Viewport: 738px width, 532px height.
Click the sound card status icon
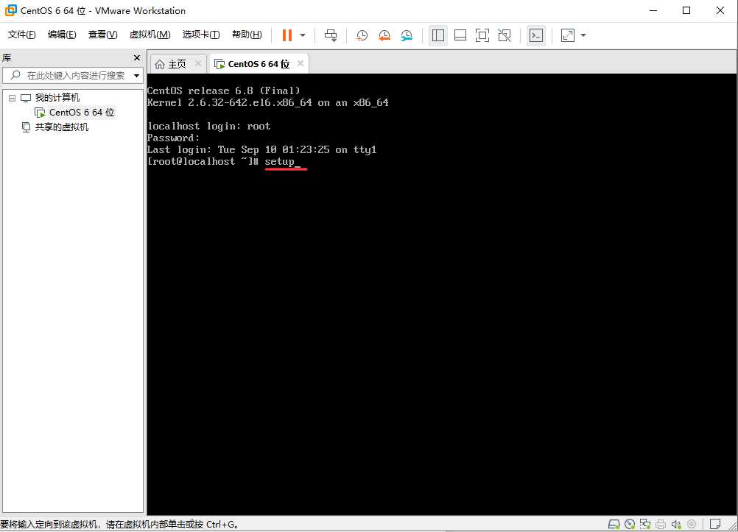click(x=676, y=524)
